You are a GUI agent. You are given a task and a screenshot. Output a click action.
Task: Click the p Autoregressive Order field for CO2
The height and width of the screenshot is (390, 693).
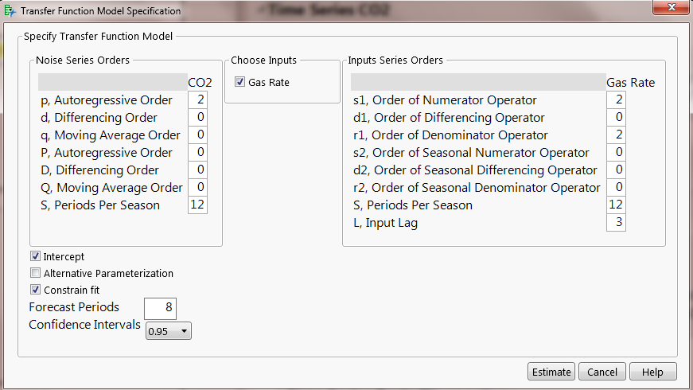point(197,99)
